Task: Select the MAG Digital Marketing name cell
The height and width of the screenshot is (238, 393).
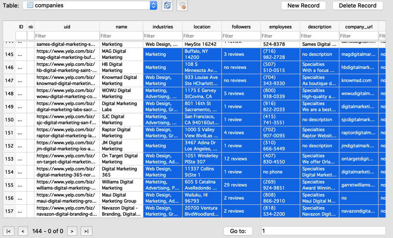Action: point(121,54)
